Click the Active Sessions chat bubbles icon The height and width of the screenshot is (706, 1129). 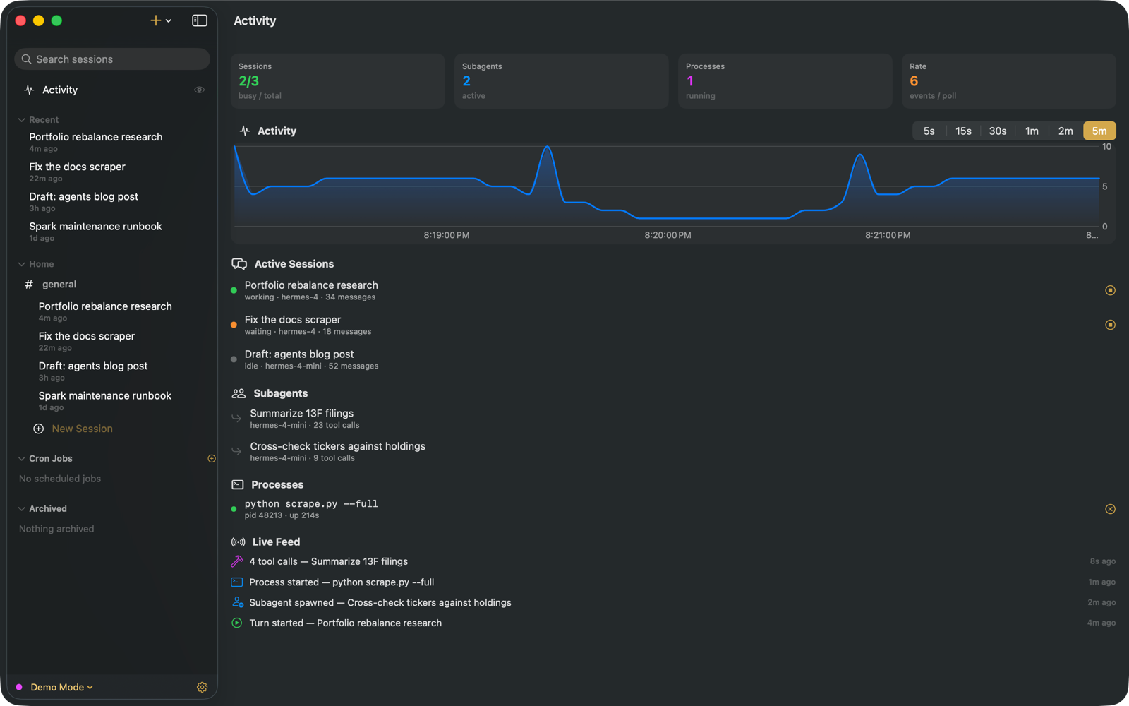tap(239, 264)
